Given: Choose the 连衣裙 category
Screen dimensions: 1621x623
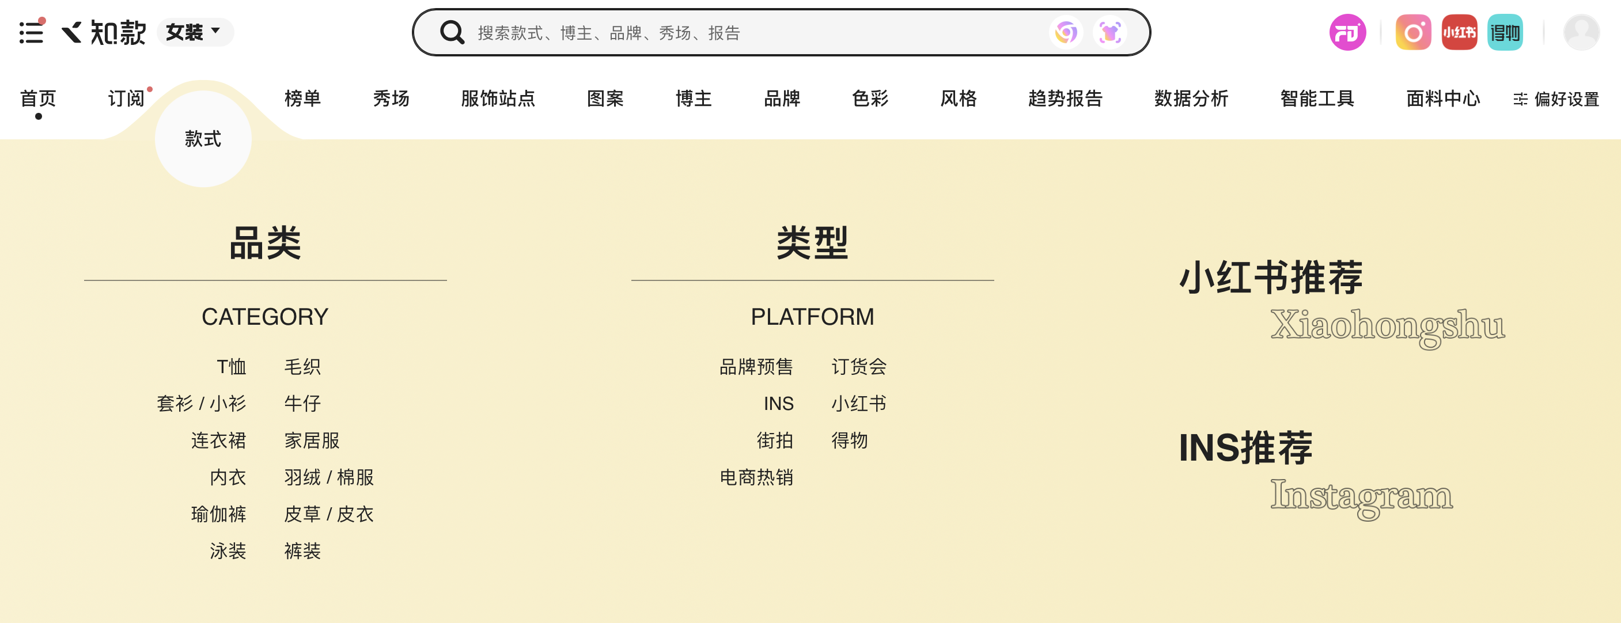Looking at the screenshot, I should (218, 440).
